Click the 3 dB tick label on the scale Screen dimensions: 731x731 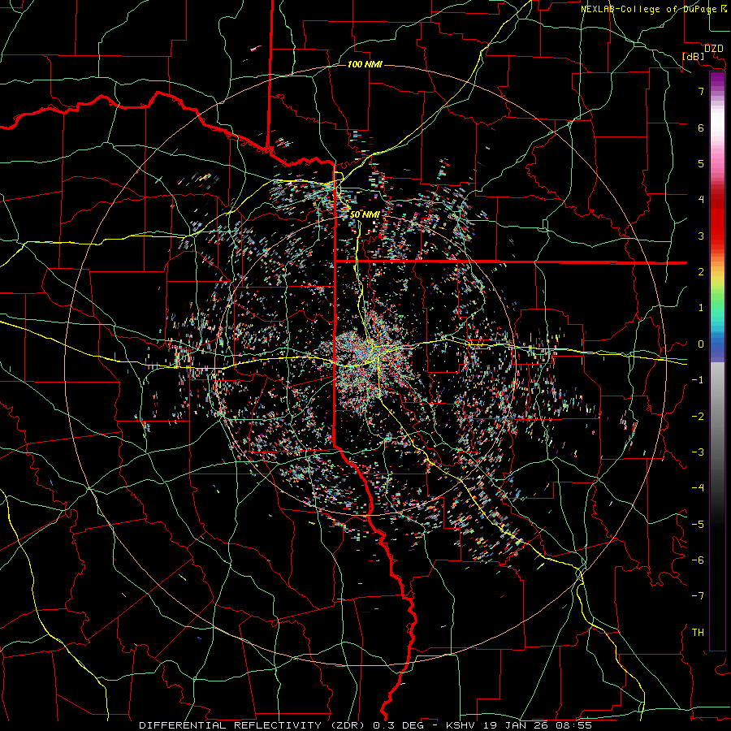[x=701, y=236]
